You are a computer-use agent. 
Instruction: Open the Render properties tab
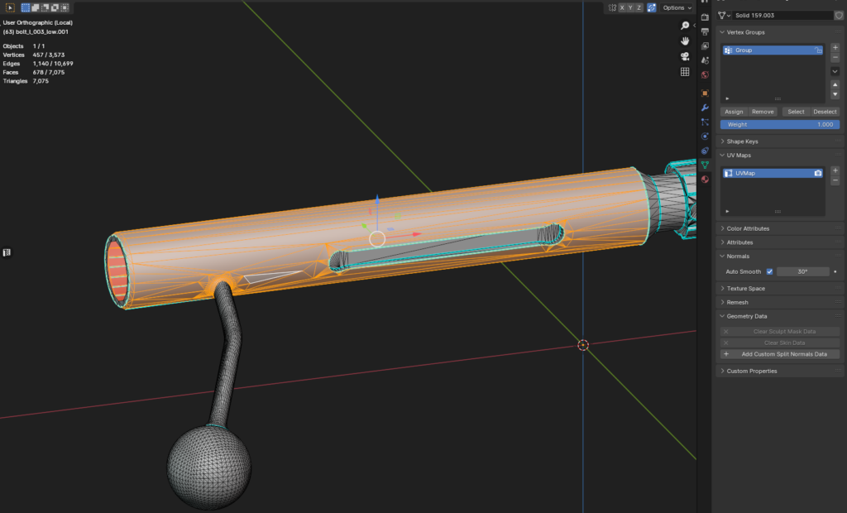pos(705,17)
